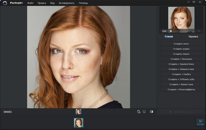The image size is (206, 130).
Task: Apply the Сгладить + Улыбка style
Action: pyautogui.click(x=181, y=74)
